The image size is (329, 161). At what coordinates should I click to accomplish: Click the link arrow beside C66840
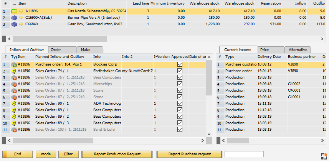[21, 24]
